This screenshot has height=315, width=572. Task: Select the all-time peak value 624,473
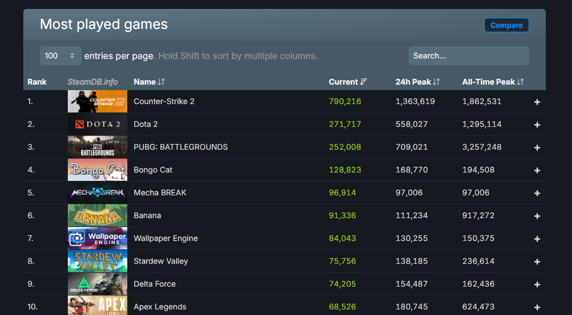point(478,307)
